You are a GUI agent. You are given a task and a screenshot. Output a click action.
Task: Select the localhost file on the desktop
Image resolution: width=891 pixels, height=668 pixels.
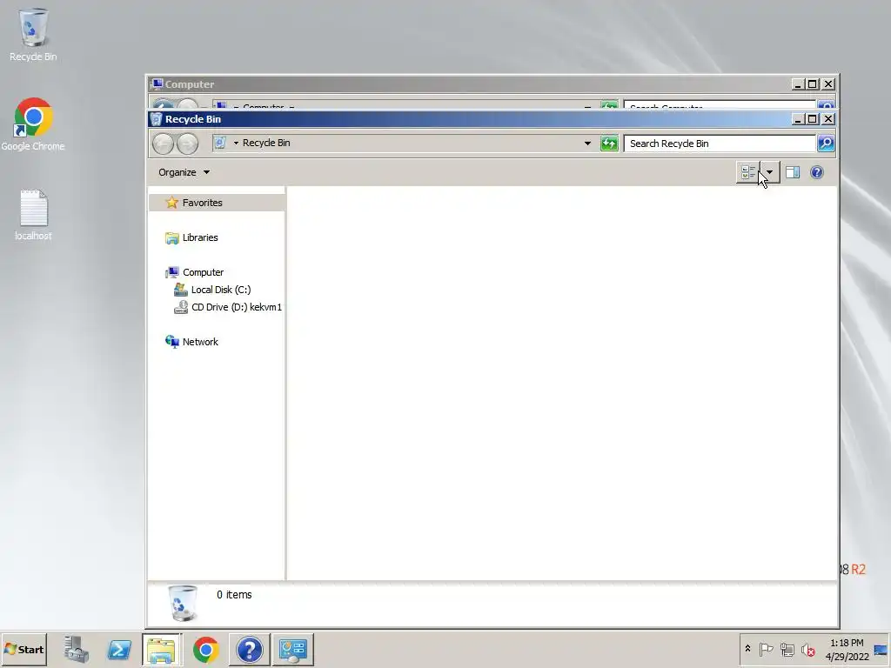tap(33, 215)
